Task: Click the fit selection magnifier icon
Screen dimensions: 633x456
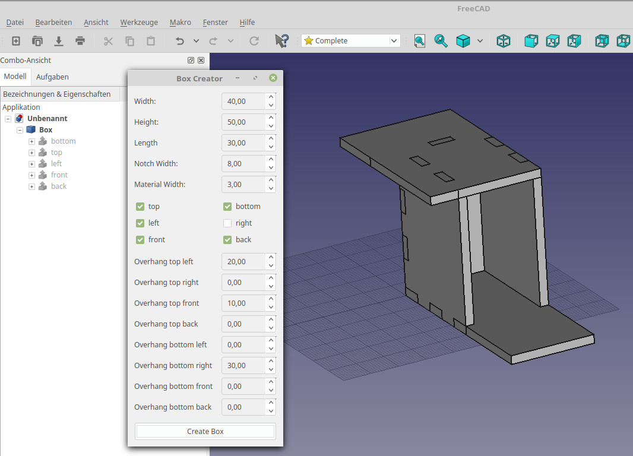Action: (x=441, y=41)
